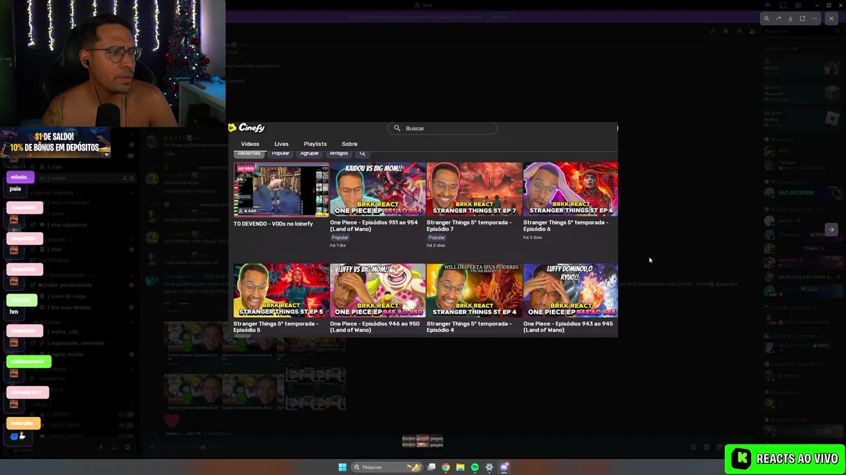Switch to the Lives tab

pos(282,144)
